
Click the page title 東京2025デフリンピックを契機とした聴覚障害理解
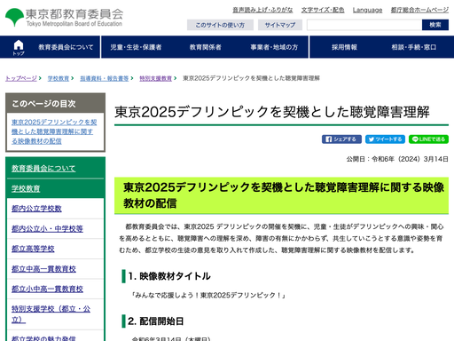click(x=272, y=112)
